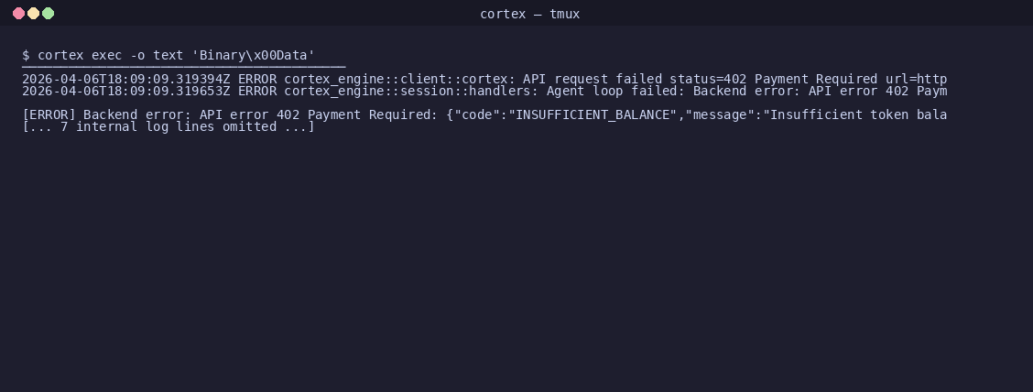The width and height of the screenshot is (1033, 392).
Task: Click the 'INSUFFICIENT_BALANCE' error code
Action: click(x=593, y=114)
